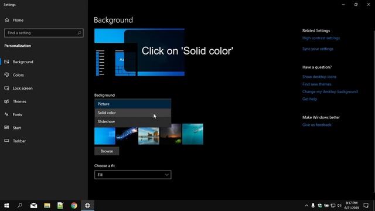Click the Fonts icon in sidebar

[x=6, y=114]
